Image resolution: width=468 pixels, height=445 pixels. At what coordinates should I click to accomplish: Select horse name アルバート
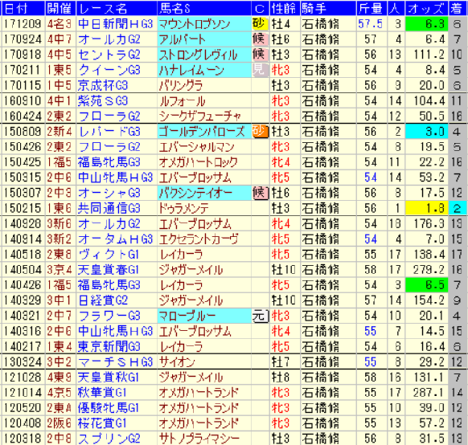(182, 39)
